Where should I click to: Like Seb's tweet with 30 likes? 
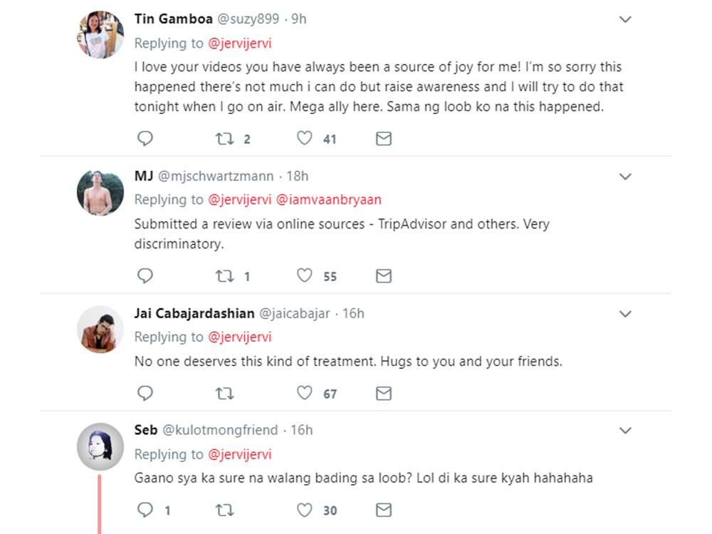pyautogui.click(x=305, y=510)
